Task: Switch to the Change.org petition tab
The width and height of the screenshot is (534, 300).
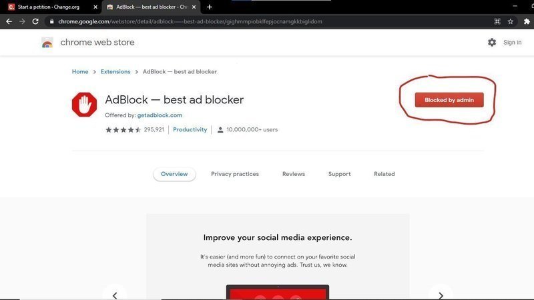Action: [47, 7]
